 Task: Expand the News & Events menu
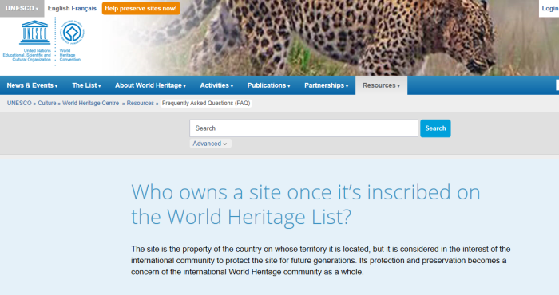pyautogui.click(x=32, y=85)
